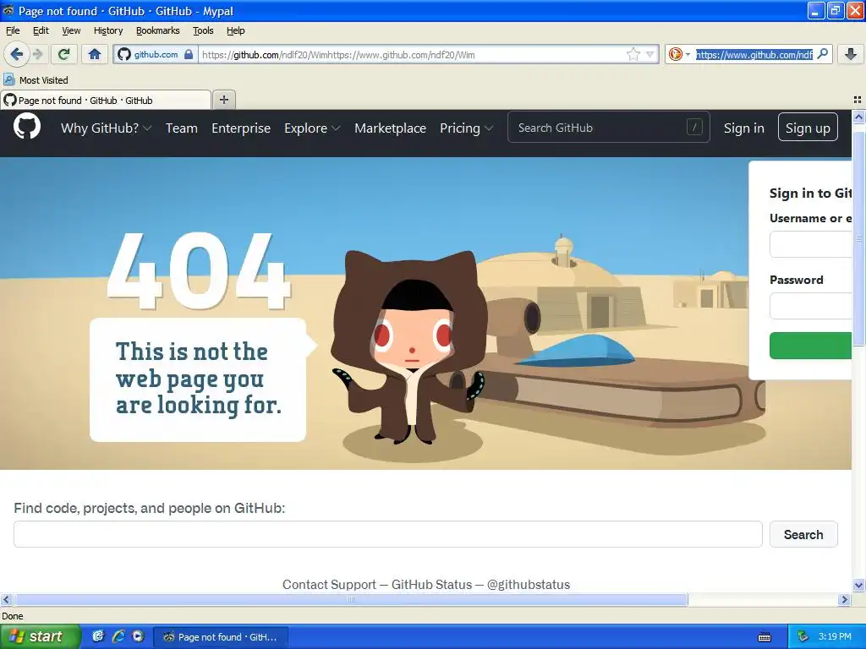The image size is (866, 649).
Task: Open the Tools menu
Action: (x=203, y=30)
